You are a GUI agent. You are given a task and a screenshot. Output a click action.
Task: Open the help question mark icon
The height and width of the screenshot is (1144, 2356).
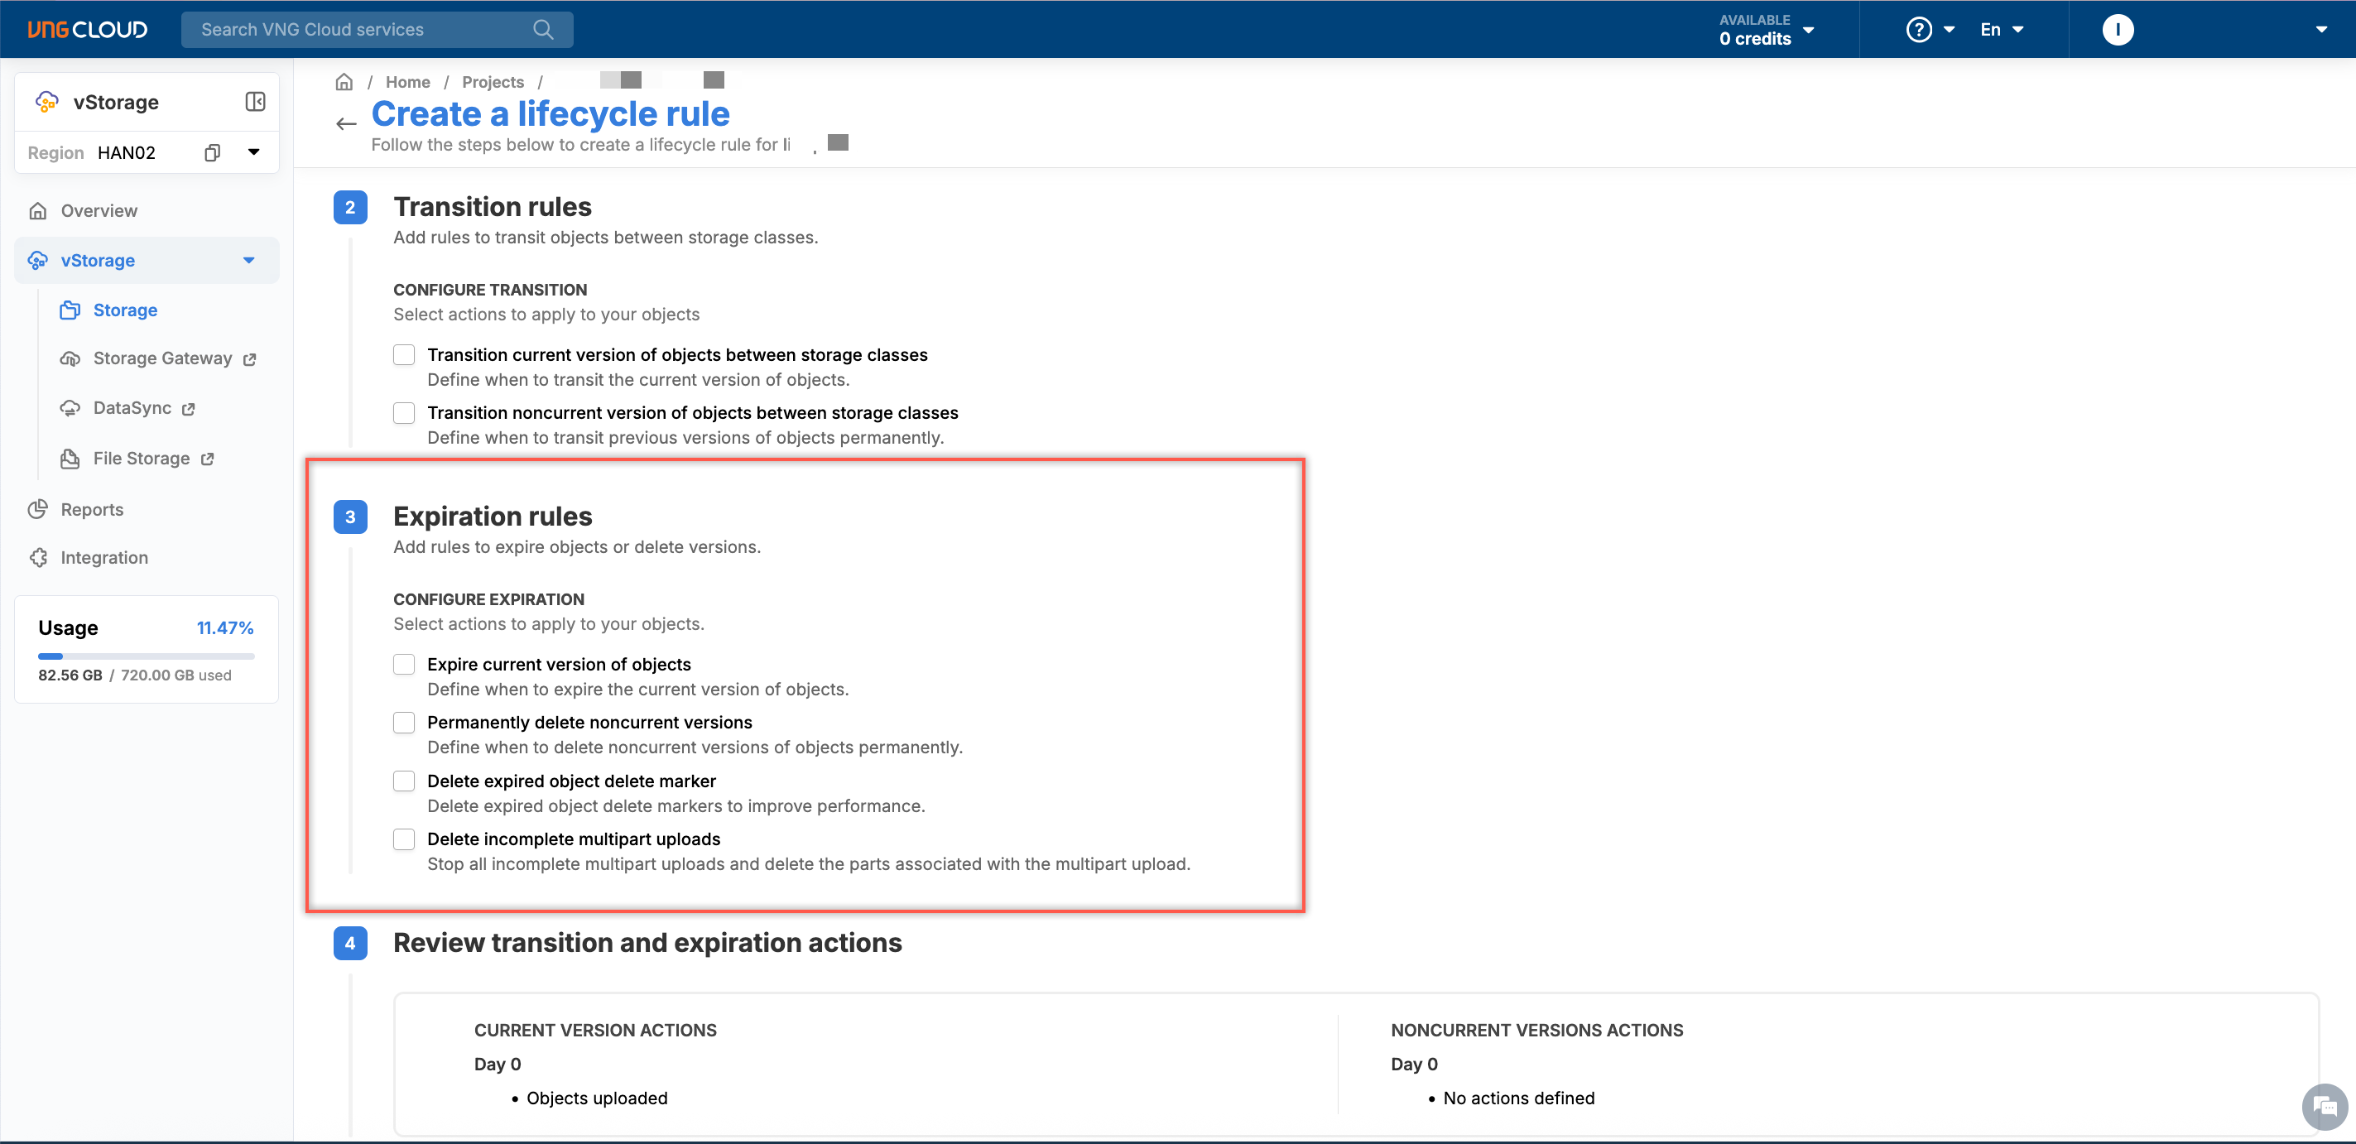[x=1918, y=29]
